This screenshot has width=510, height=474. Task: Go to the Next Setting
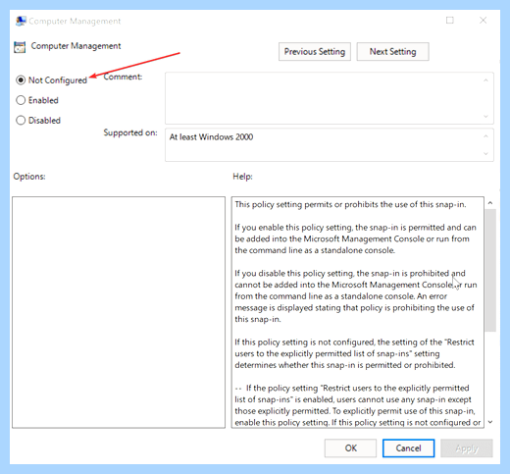pos(392,52)
